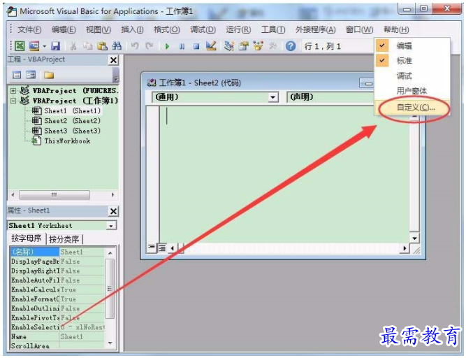Click View Code icon in project panel
The image size is (466, 358).
17,75
